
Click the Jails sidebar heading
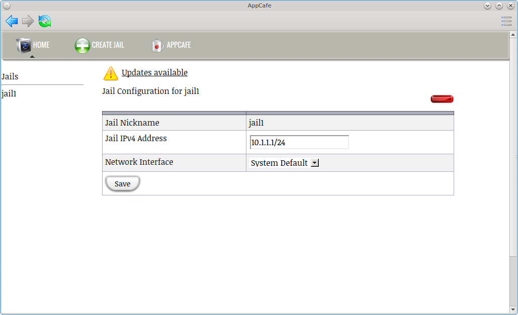[x=10, y=76]
